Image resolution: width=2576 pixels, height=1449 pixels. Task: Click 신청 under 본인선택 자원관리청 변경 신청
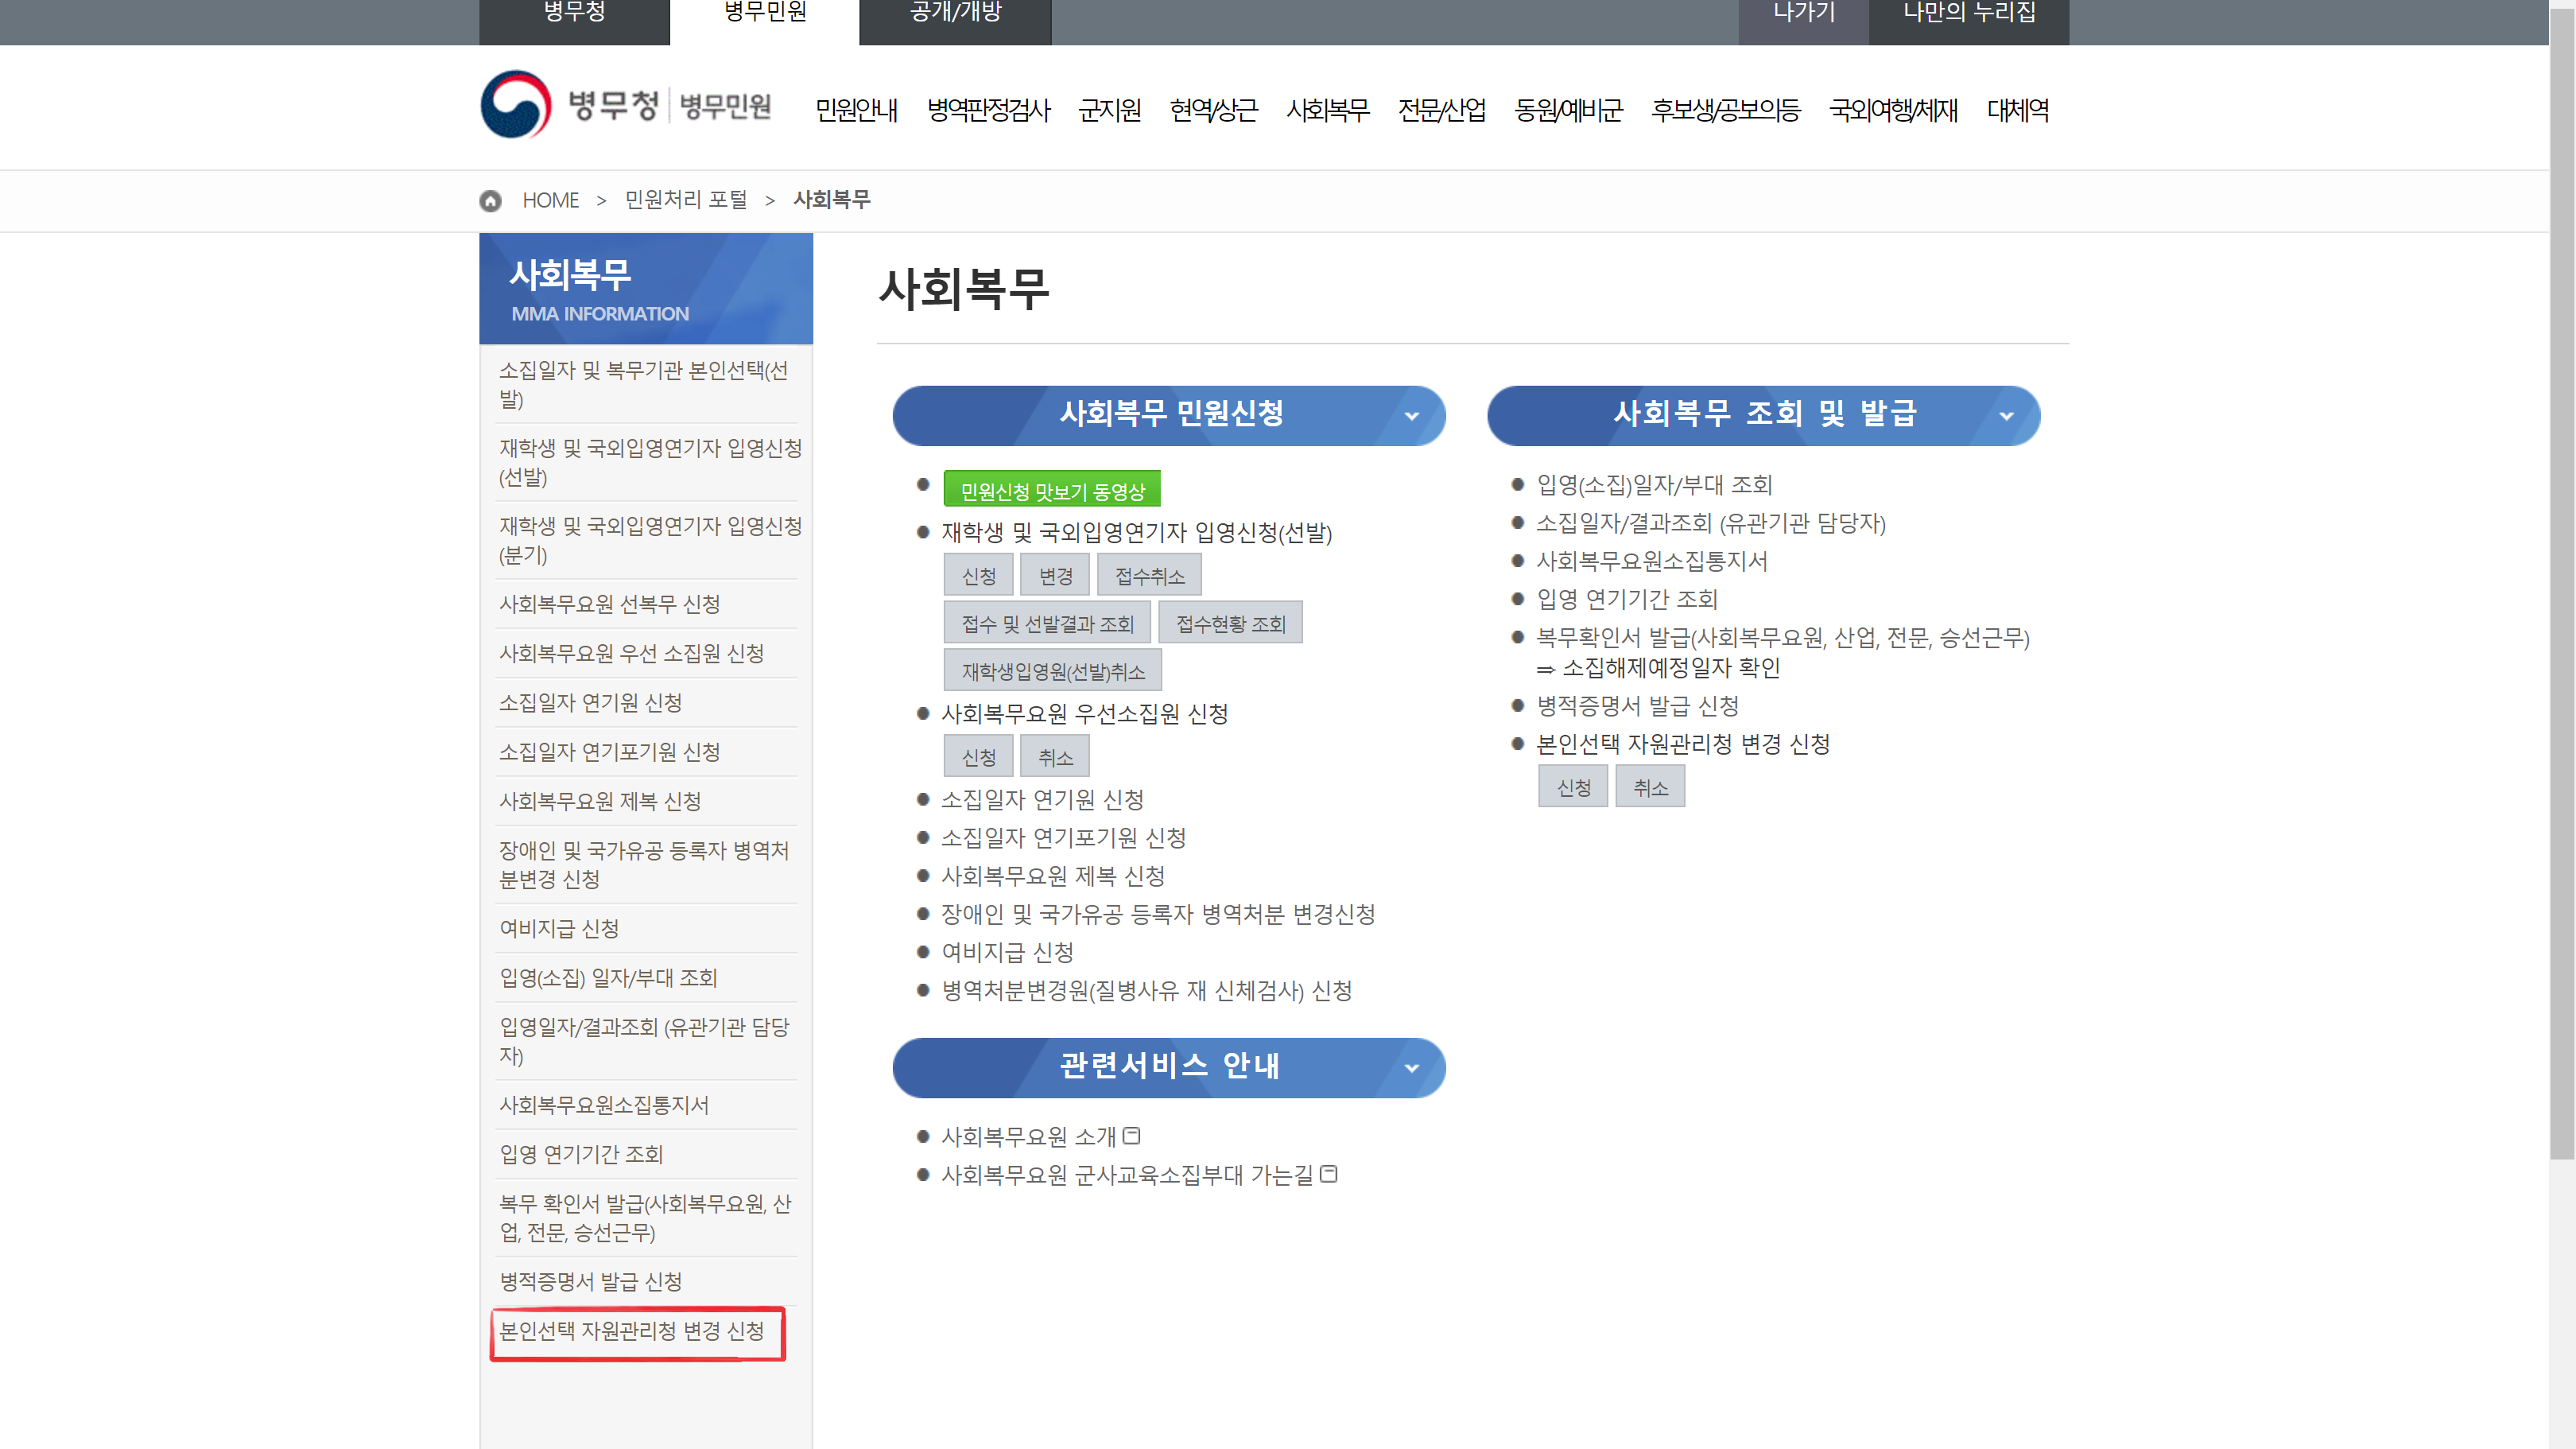tap(1574, 787)
